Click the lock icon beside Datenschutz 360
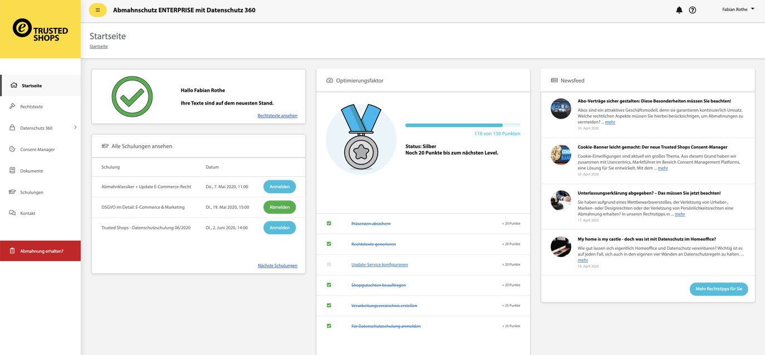 click(12, 127)
